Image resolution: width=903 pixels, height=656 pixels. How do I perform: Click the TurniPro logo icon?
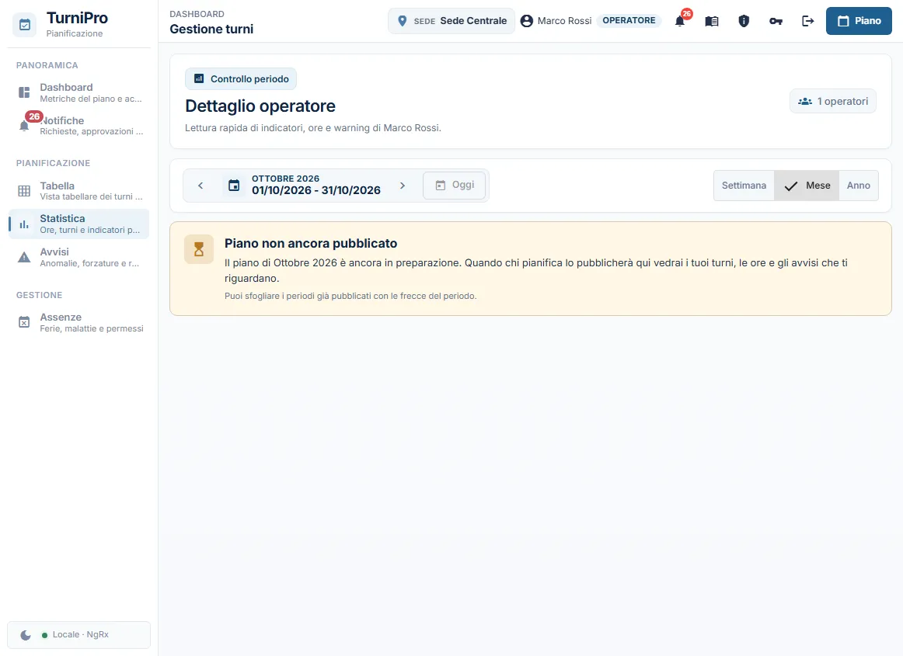tap(25, 25)
